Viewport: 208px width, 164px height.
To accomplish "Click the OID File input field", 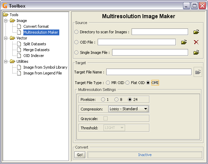I will (137, 42).
